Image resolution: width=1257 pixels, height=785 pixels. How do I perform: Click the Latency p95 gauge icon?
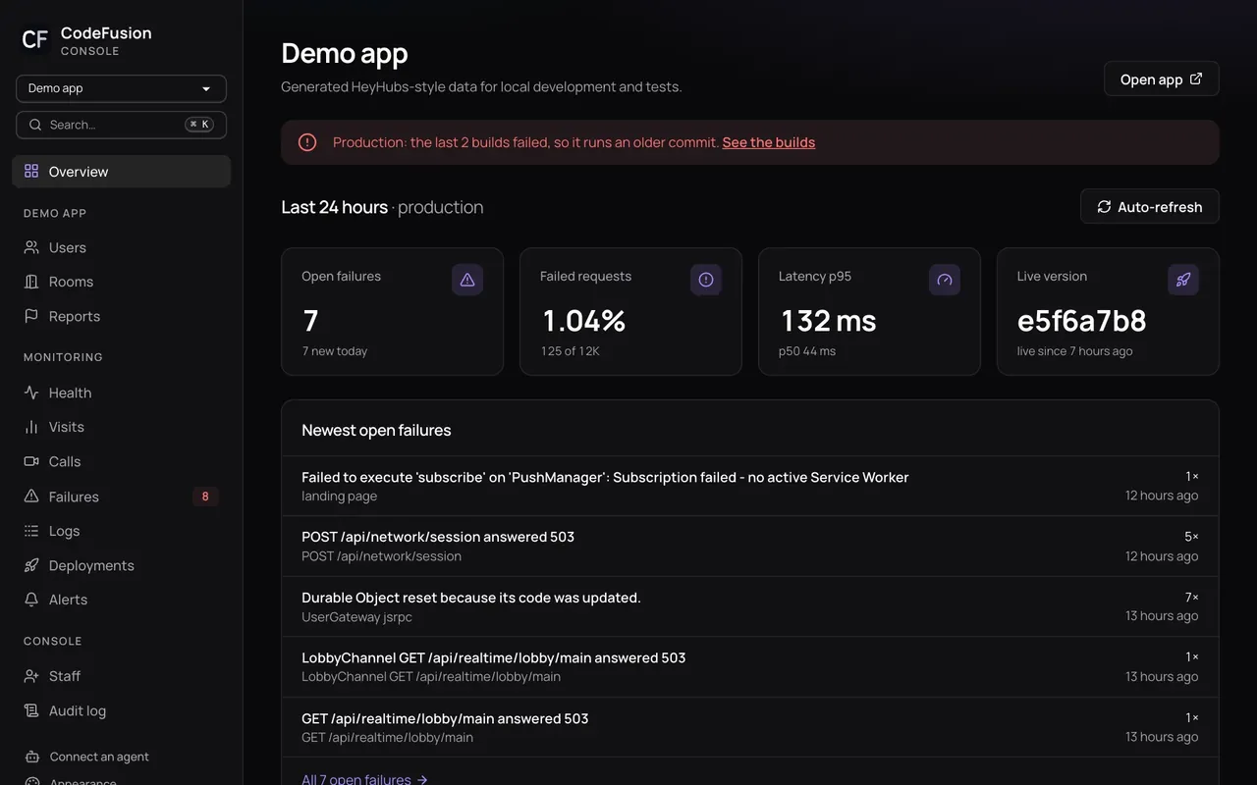tap(945, 280)
